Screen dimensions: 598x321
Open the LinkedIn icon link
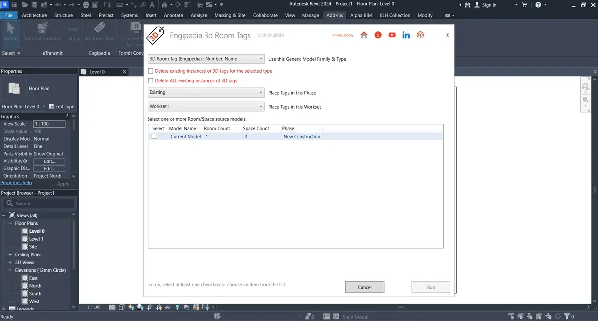(x=406, y=35)
